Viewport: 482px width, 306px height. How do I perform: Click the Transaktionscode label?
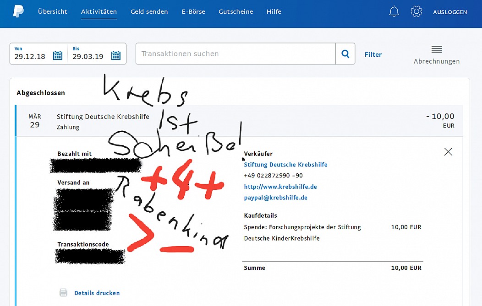tap(83, 244)
